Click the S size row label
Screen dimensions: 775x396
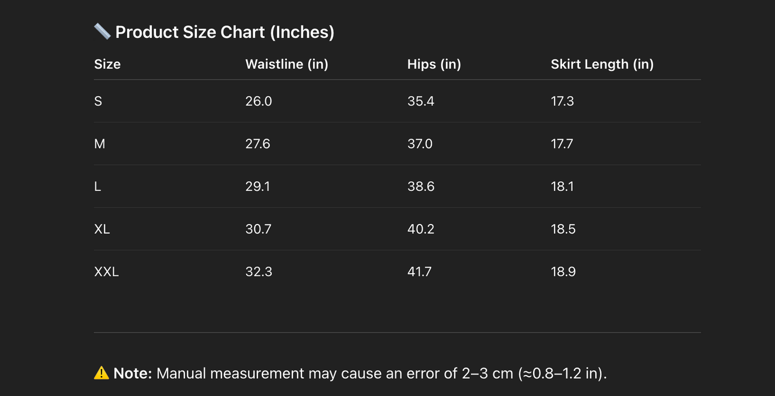coord(98,101)
